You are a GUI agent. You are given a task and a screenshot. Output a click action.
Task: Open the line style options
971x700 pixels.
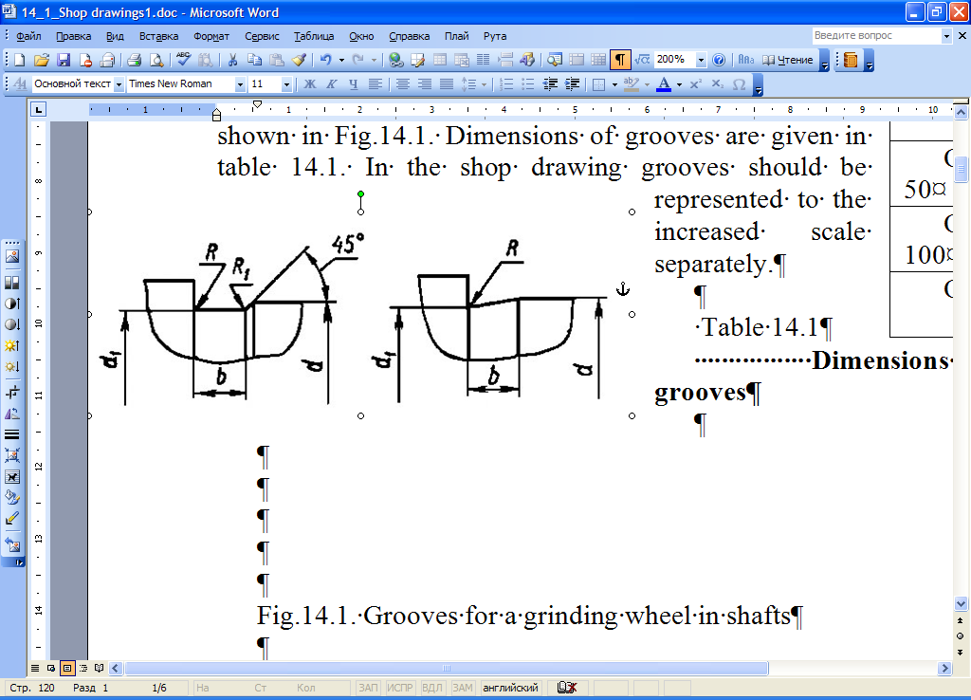(11, 434)
